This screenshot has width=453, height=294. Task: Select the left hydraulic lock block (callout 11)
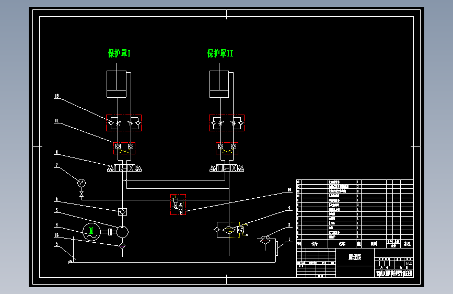click(x=124, y=148)
